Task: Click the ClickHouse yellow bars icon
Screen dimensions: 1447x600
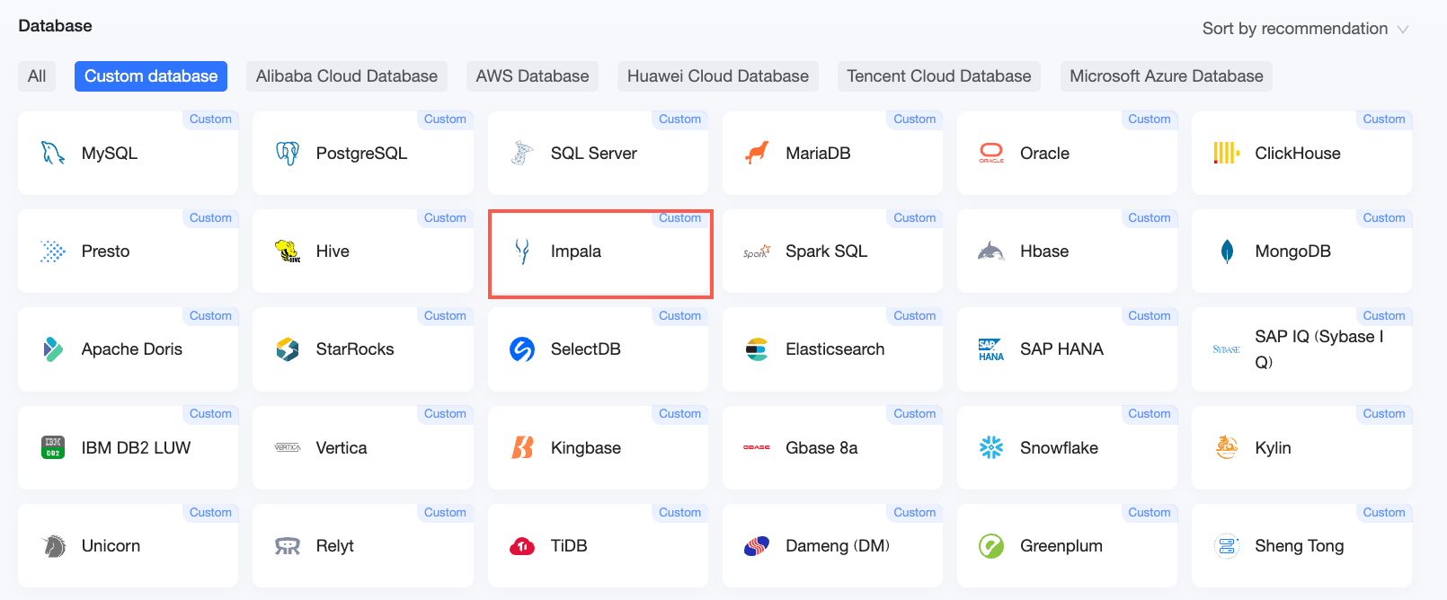Action: (x=1227, y=154)
